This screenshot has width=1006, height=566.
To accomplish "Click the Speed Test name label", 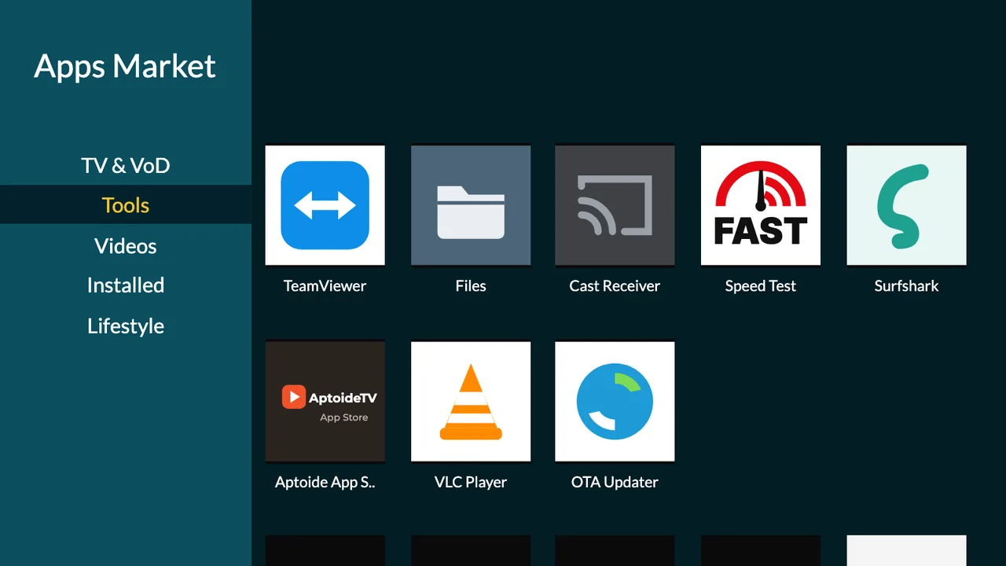I will [x=761, y=286].
